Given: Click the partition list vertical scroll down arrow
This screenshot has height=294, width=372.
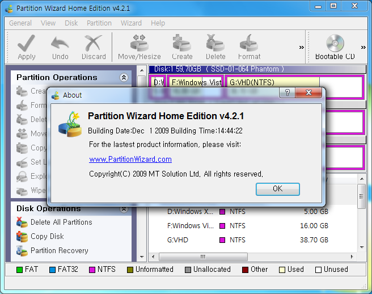Looking at the screenshot, I should pos(362,247).
